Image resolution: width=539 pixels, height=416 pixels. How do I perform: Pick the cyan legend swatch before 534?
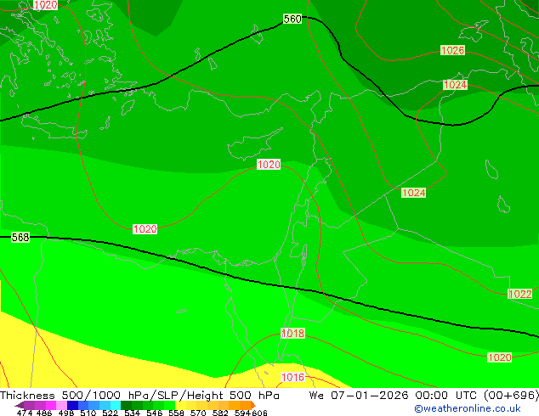[x=116, y=405]
